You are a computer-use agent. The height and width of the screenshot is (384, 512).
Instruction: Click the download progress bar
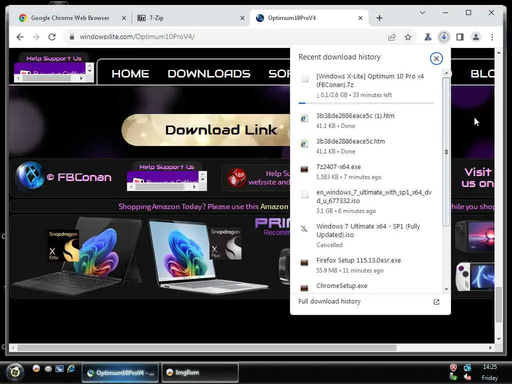point(366,103)
